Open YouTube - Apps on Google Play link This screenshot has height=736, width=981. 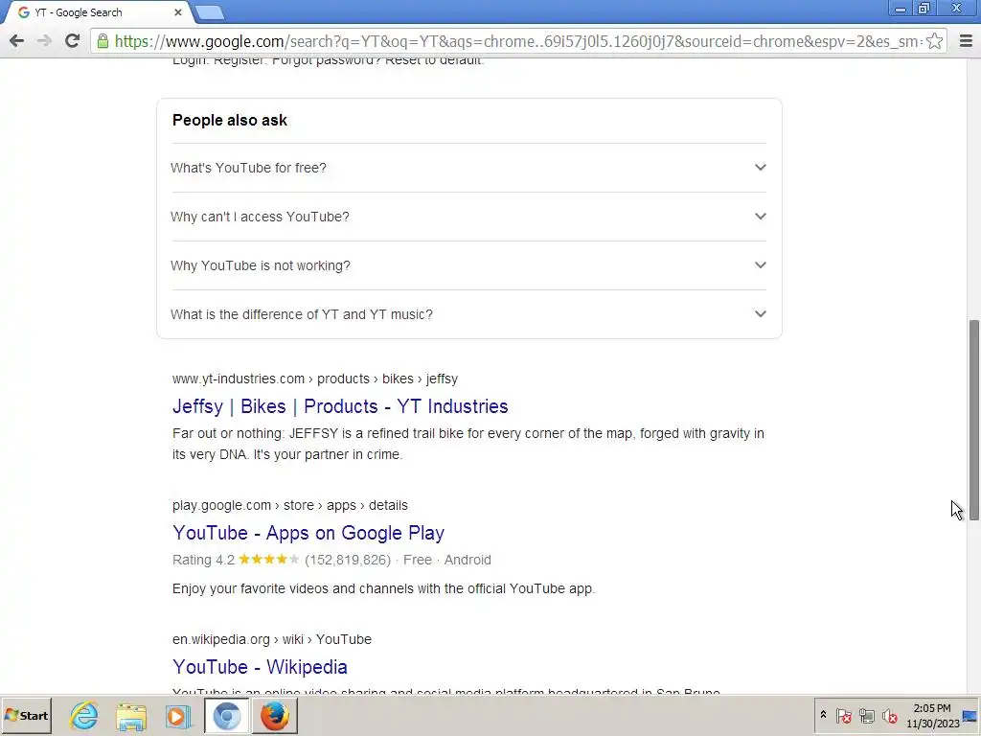point(308,533)
